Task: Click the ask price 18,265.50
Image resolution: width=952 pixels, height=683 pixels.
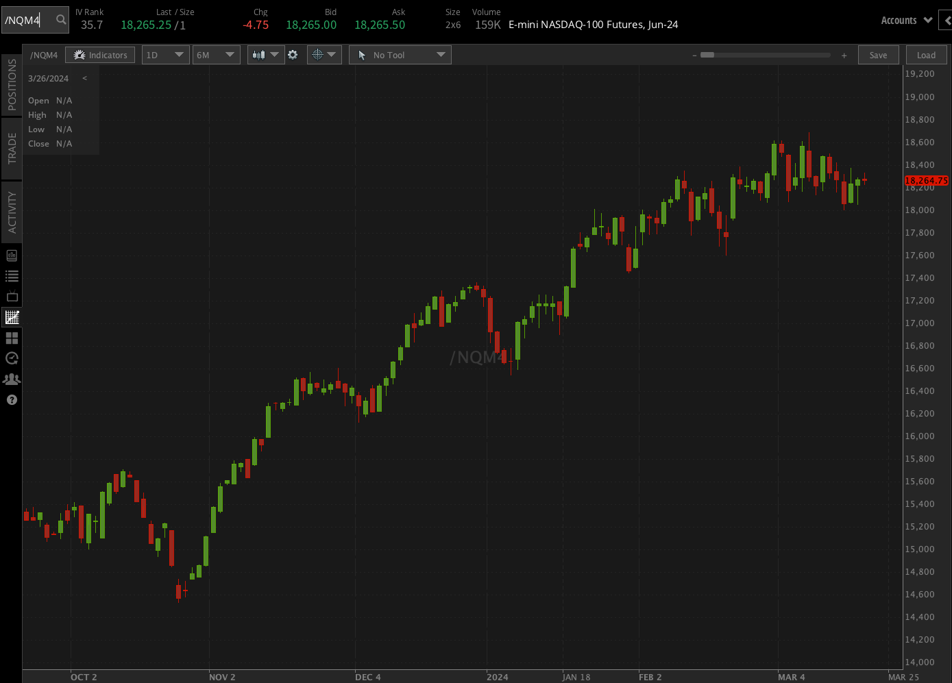Action: click(380, 25)
